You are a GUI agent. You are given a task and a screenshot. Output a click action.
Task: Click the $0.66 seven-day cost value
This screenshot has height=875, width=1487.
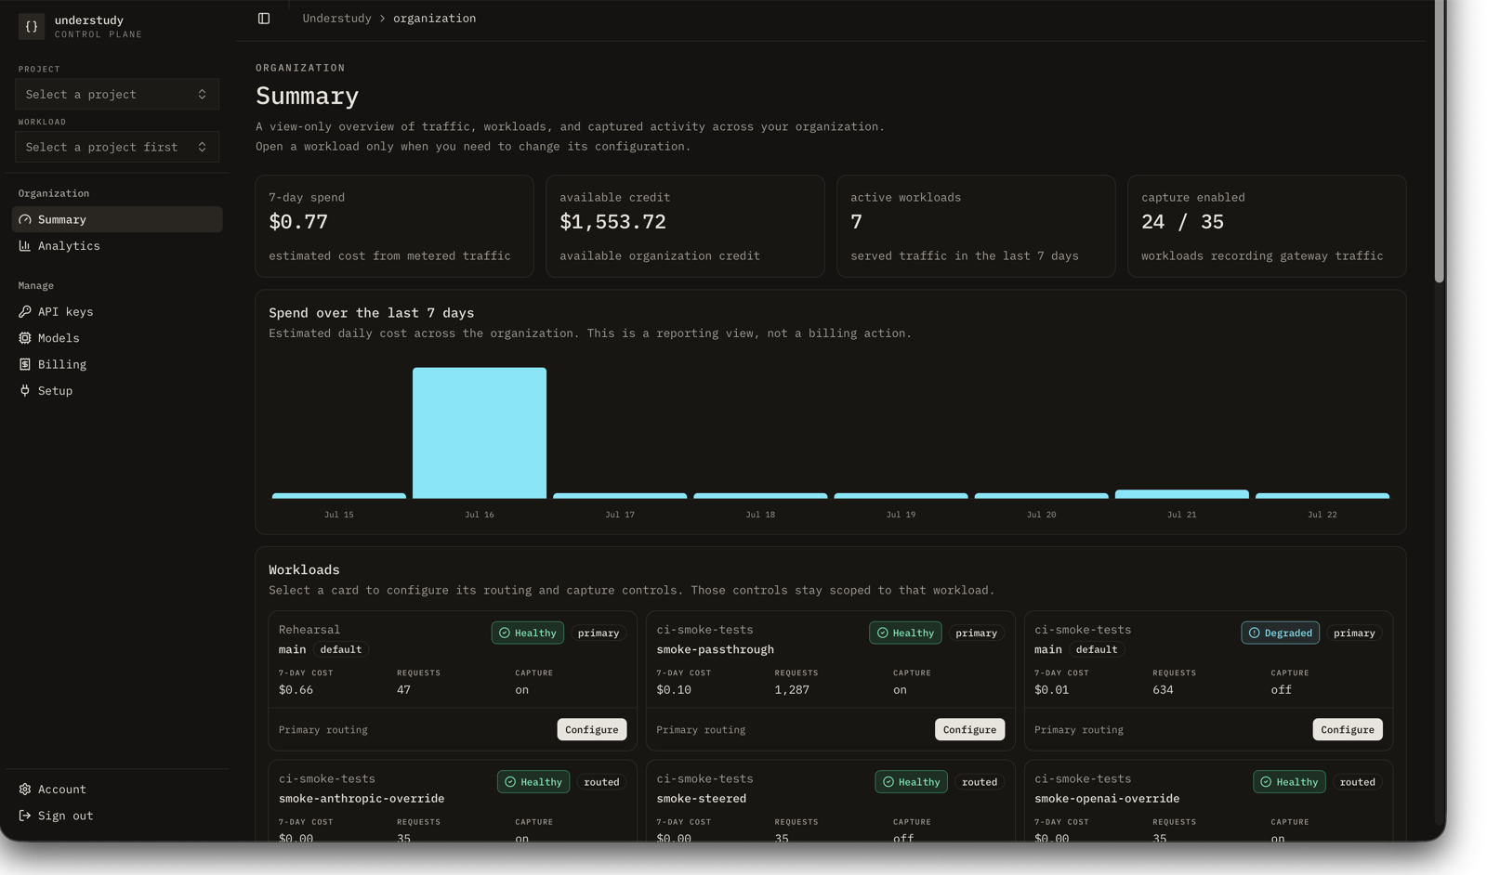point(296,690)
